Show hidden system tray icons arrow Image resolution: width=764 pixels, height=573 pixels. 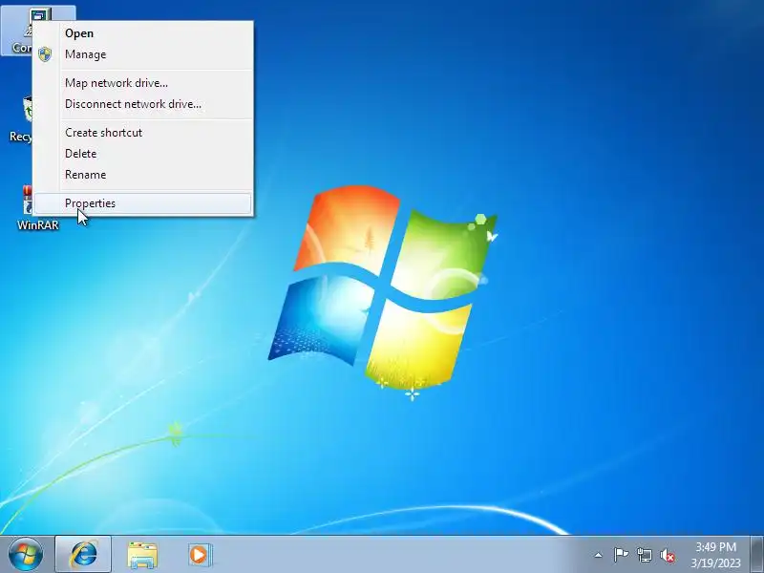(x=599, y=555)
